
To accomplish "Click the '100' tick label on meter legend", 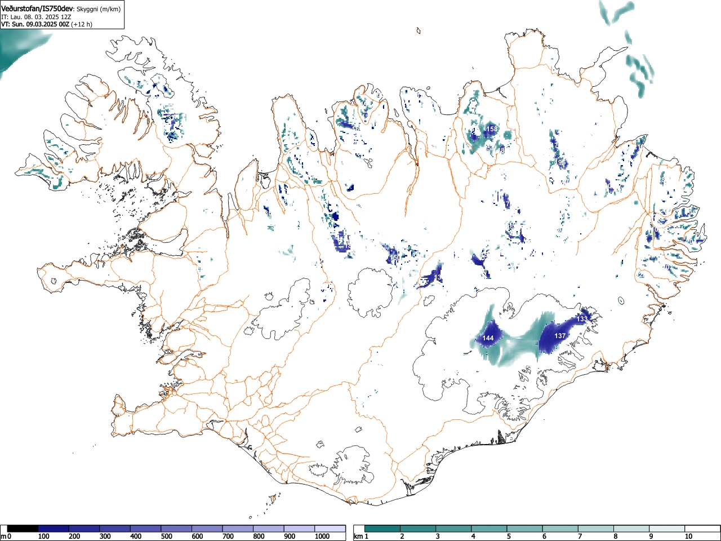I will point(43,536).
